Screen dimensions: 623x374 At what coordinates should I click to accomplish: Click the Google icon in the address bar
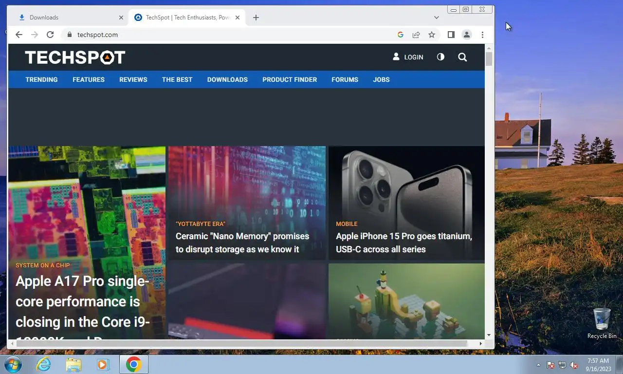401,35
